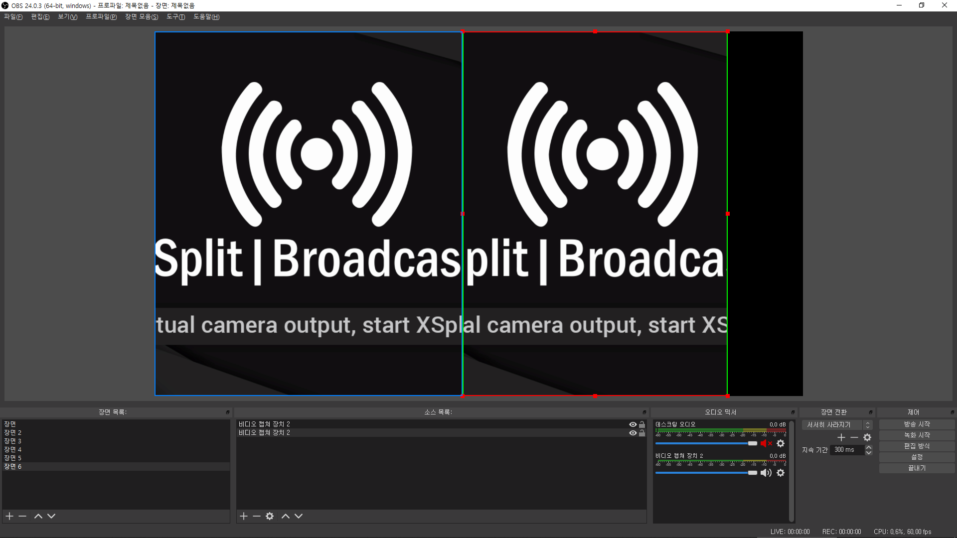The width and height of the screenshot is (957, 538).
Task: Open source properties gear icon
Action: click(270, 516)
